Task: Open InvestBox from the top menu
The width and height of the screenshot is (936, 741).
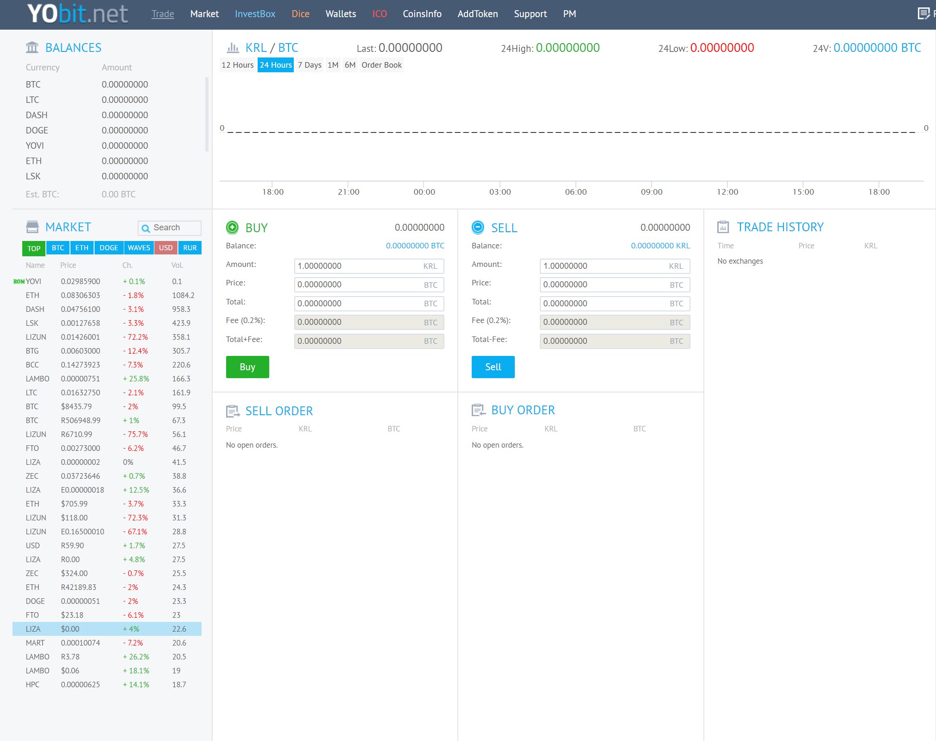Action: pos(255,14)
